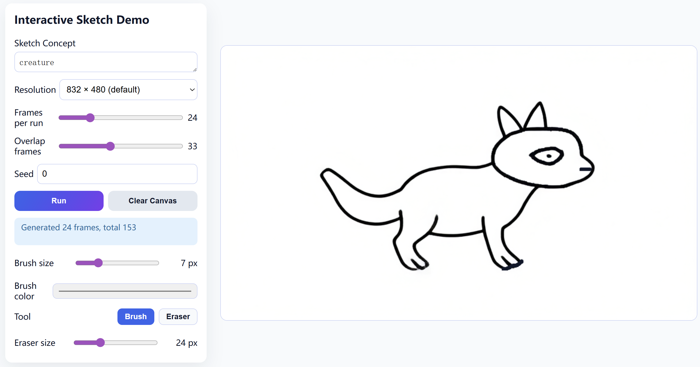Click the resize grip of concept textarea
The image size is (700, 367).
pyautogui.click(x=195, y=70)
